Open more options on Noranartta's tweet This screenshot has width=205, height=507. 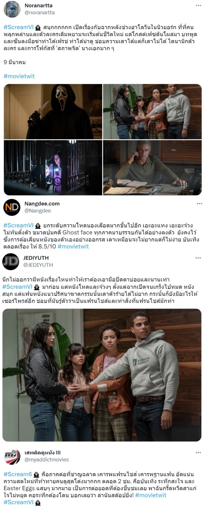pyautogui.click(x=199, y=6)
